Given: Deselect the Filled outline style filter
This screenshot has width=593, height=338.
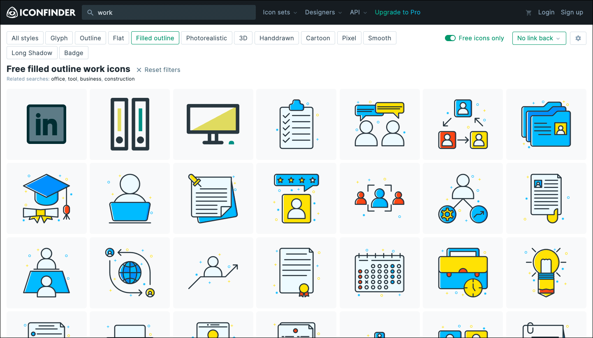Looking at the screenshot, I should 155,38.
